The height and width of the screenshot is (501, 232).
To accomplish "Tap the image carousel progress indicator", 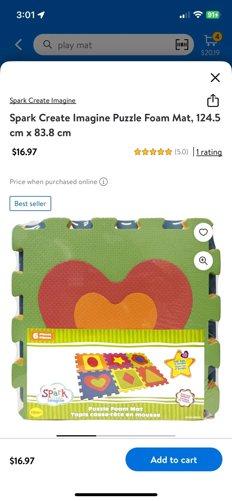I will (x=116, y=436).
